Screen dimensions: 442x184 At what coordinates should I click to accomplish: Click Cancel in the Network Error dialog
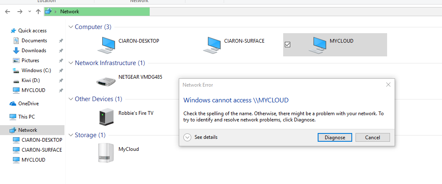(x=373, y=137)
